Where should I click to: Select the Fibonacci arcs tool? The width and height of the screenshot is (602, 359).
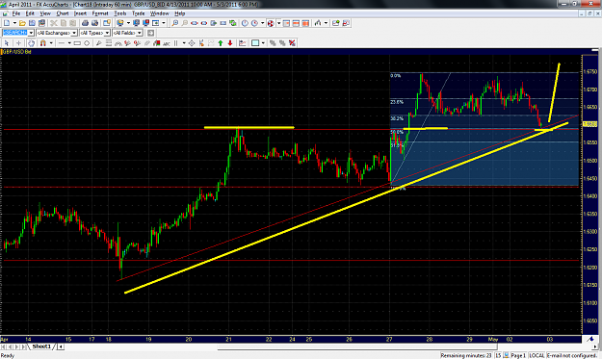pos(118,43)
